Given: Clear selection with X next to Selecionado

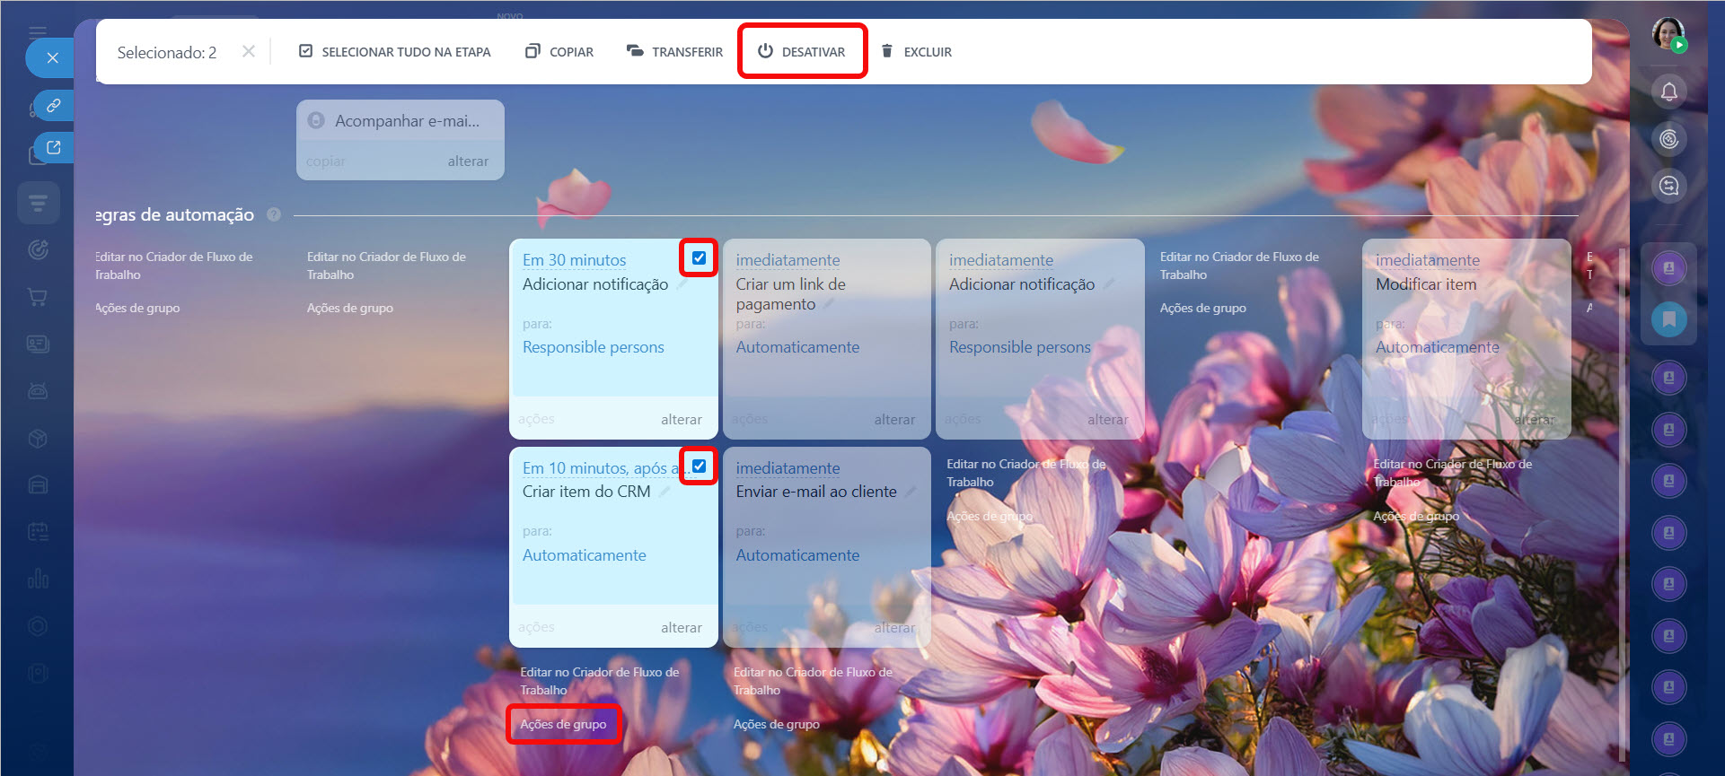Looking at the screenshot, I should 249,52.
